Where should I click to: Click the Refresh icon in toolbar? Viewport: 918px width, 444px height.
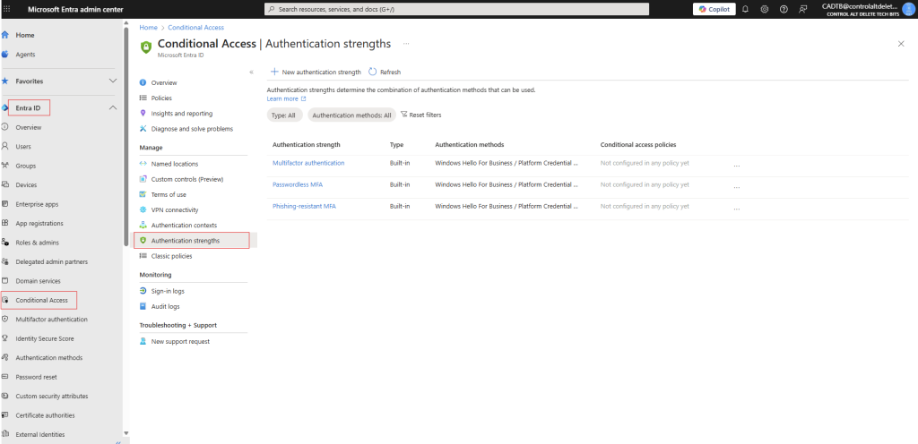click(x=374, y=72)
